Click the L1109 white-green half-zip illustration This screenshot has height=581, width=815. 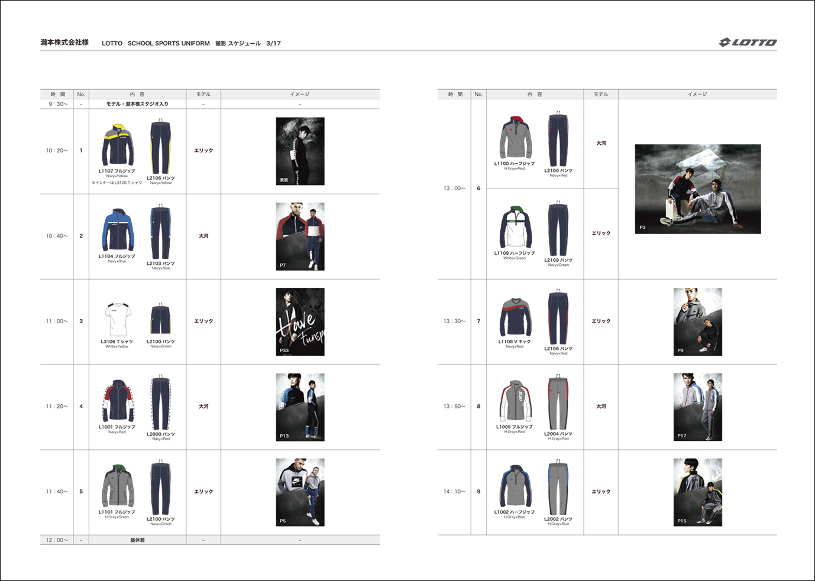(x=515, y=228)
